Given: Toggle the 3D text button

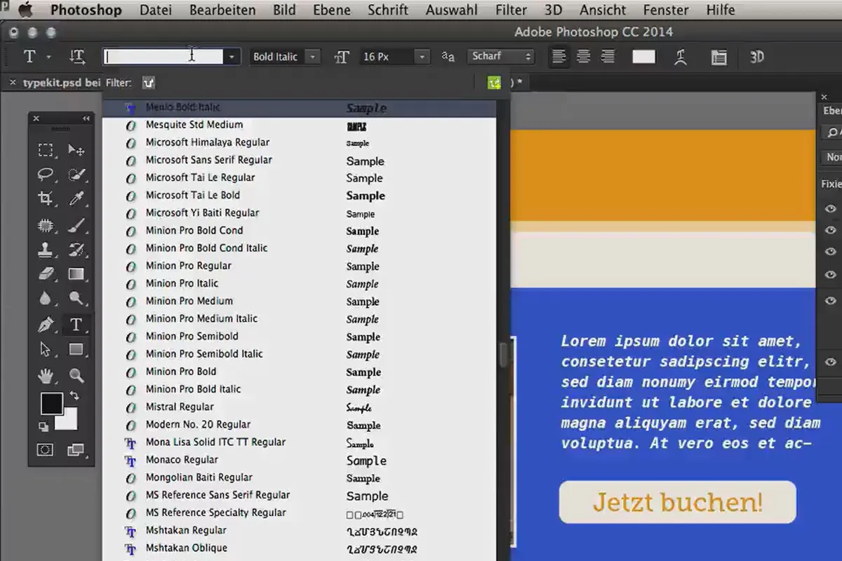Looking at the screenshot, I should click(756, 57).
